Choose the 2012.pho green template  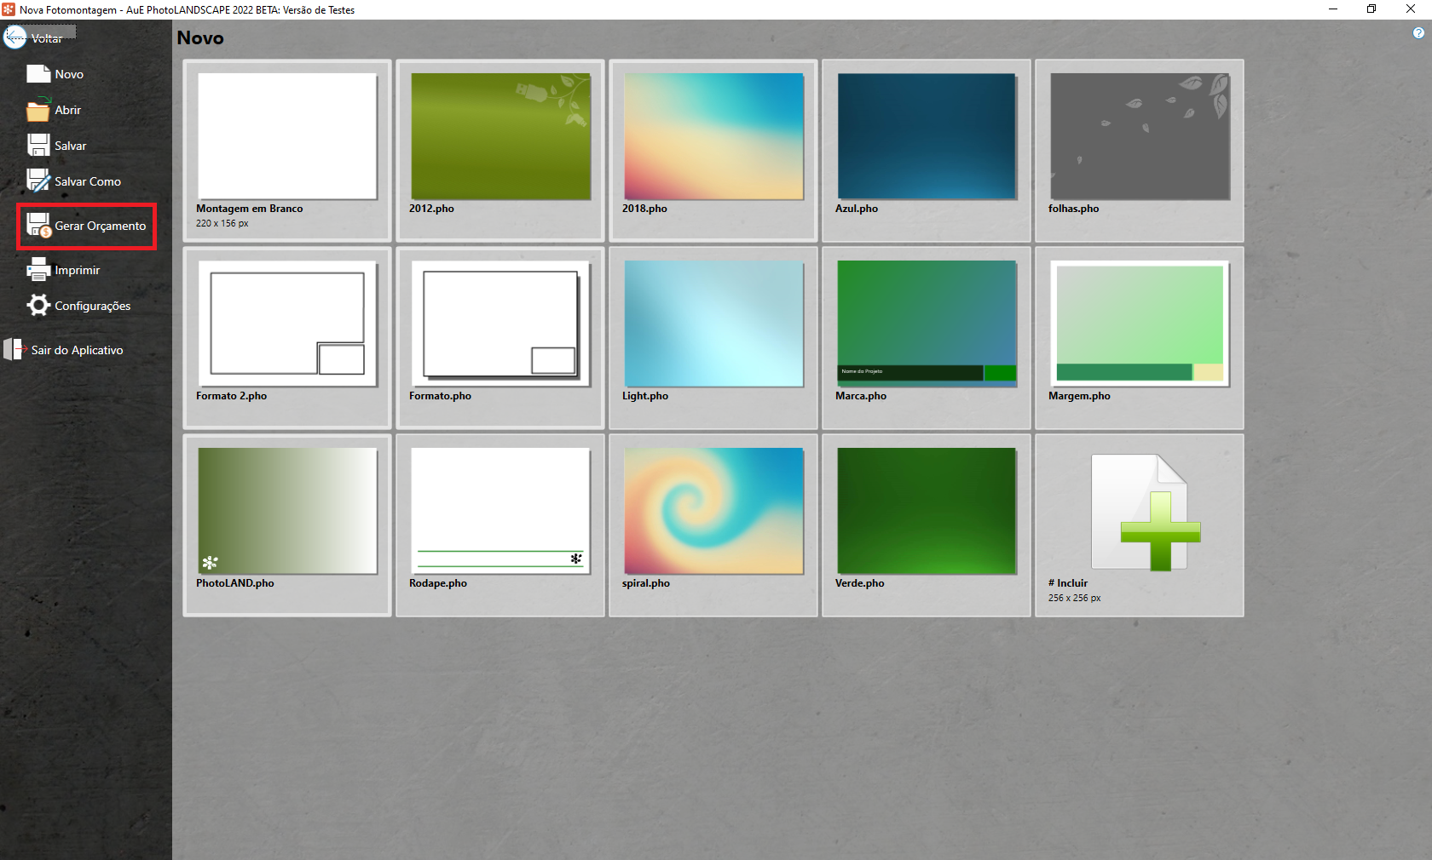tap(500, 137)
